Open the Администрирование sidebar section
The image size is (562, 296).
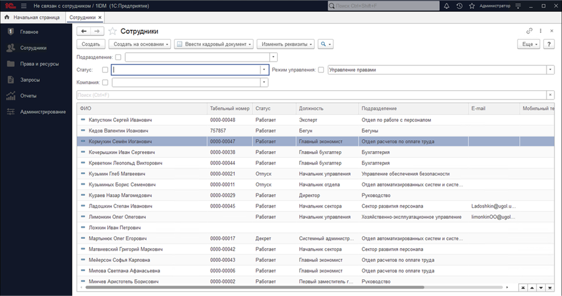click(42, 112)
